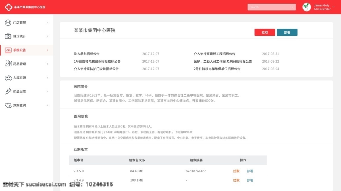Viewport: 341px width, 191px height.
Task: Click version cell v.3.4.9
Action: click(x=79, y=180)
